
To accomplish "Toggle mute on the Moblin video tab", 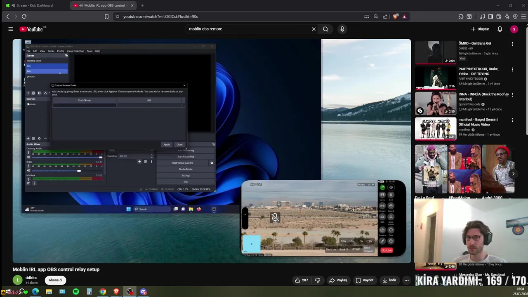I will [81, 5].
